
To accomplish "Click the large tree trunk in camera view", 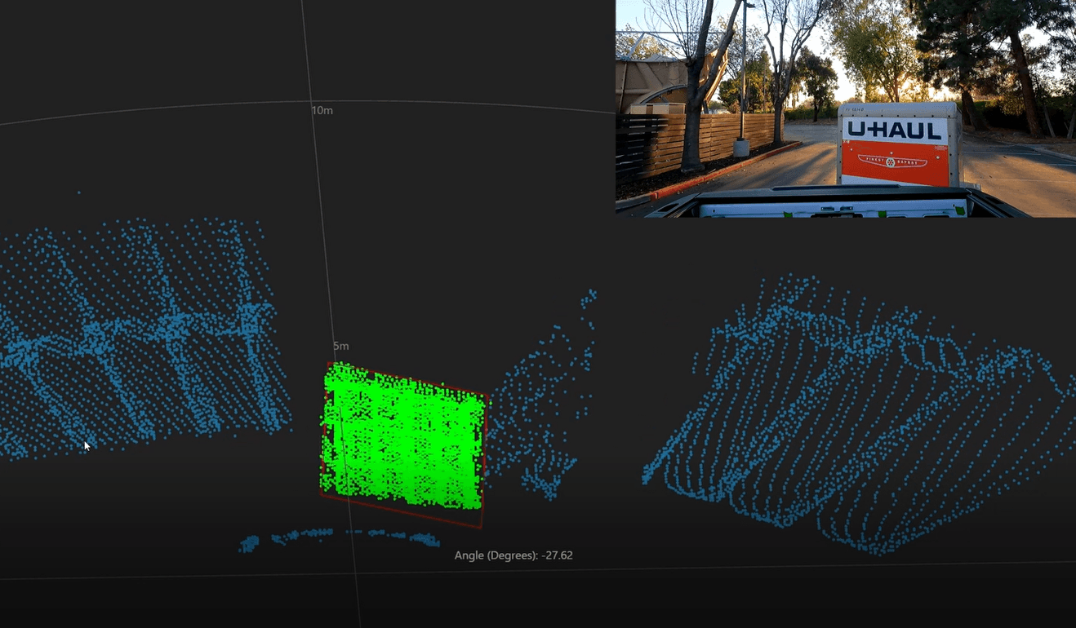I will (x=692, y=106).
